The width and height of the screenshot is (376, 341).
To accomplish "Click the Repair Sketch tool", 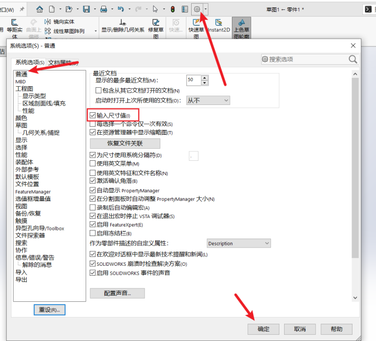I will 156,29.
